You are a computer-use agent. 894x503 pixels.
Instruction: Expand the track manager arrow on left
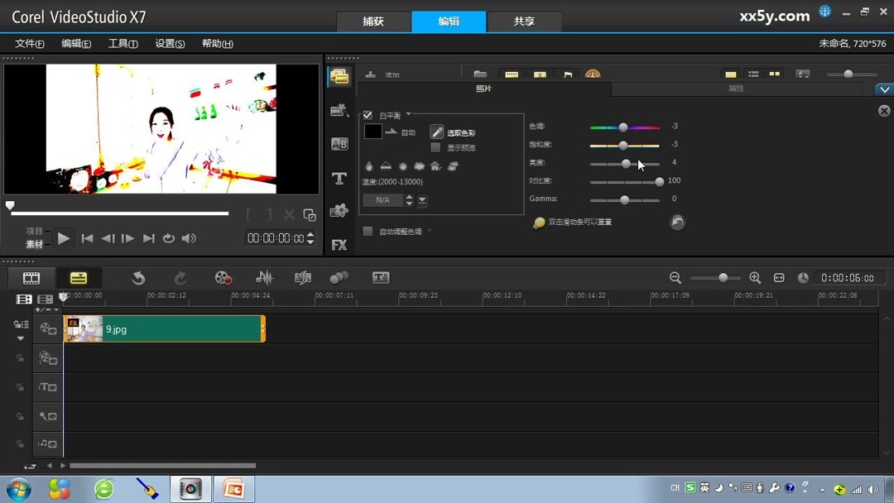pyautogui.click(x=21, y=338)
